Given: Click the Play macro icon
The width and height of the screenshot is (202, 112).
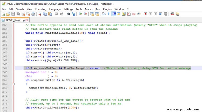Looking at the screenshot, I should (155, 14).
